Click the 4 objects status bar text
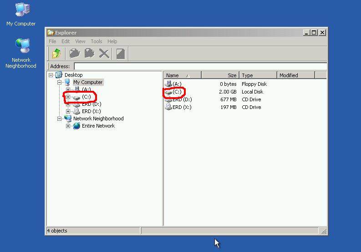This screenshot has height=252, width=361. coord(57,231)
